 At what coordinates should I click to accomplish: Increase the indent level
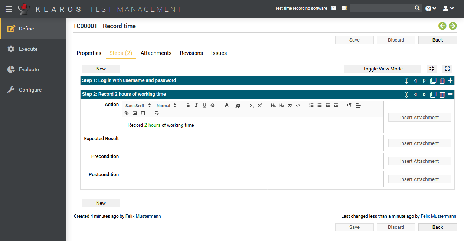point(336,105)
